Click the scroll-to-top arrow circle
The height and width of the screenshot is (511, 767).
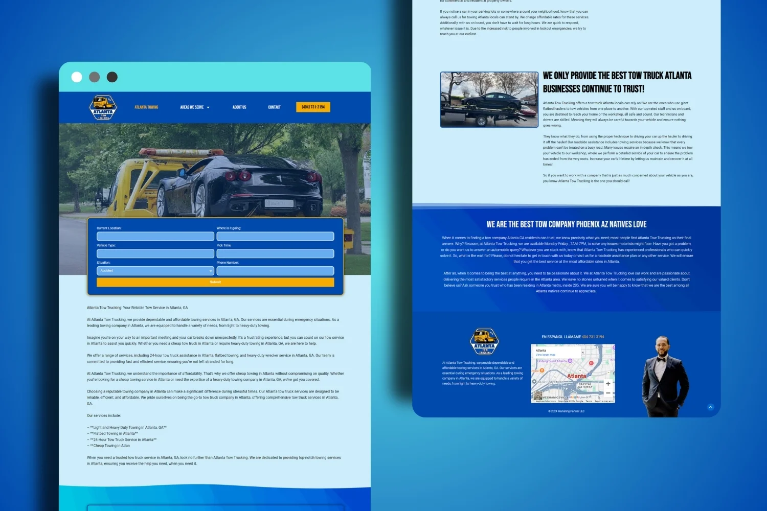click(710, 407)
